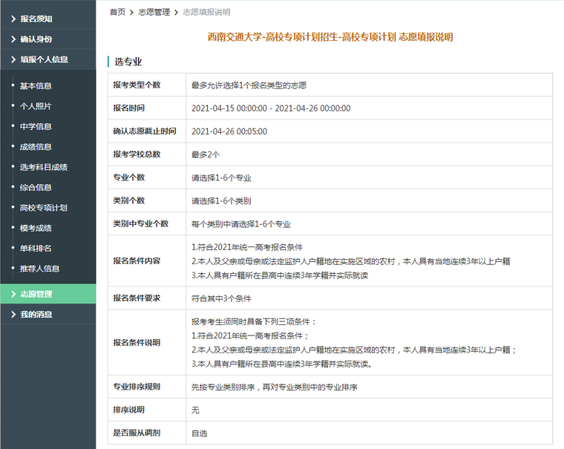Go to 首页 via breadcrumb
Screen dimensions: 564x449
pos(117,12)
